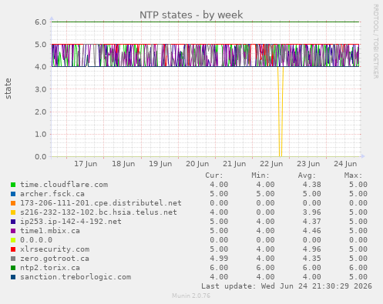Screen dimensions: 383x304
Task: Click the 0.0 y-axis label
Action: [x=41, y=156]
